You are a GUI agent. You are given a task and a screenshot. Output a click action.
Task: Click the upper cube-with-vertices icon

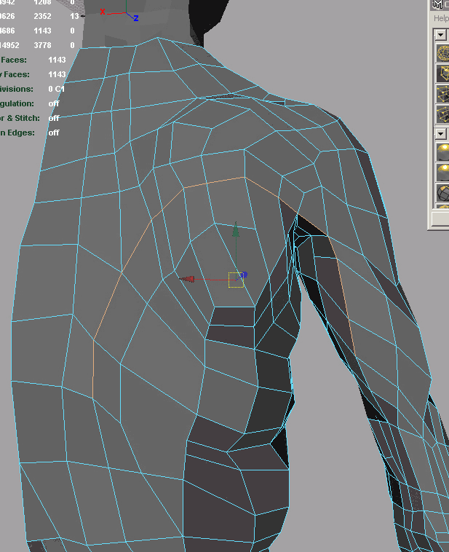pos(442,94)
